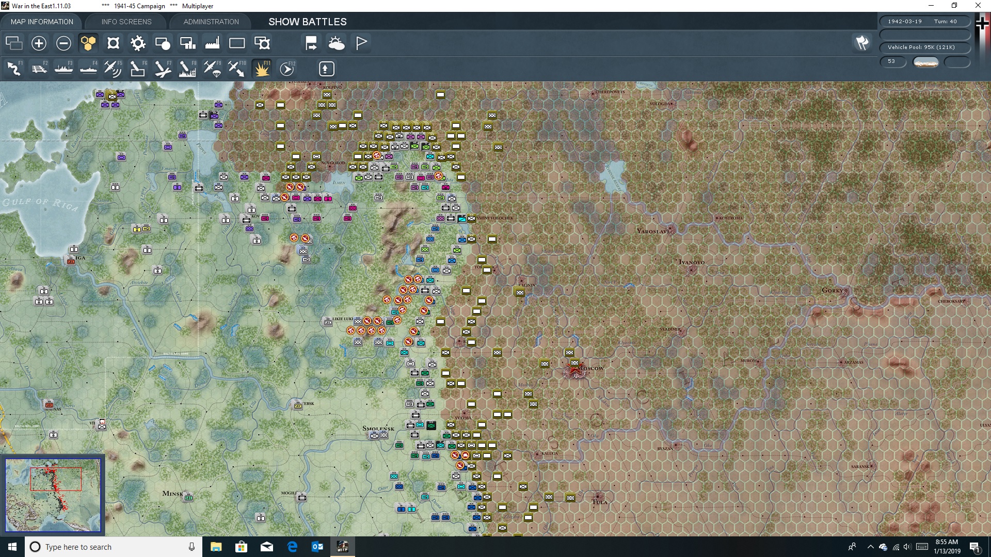Click the snow weather indicator field
Viewport: 991px width, 557px height.
tap(926, 62)
